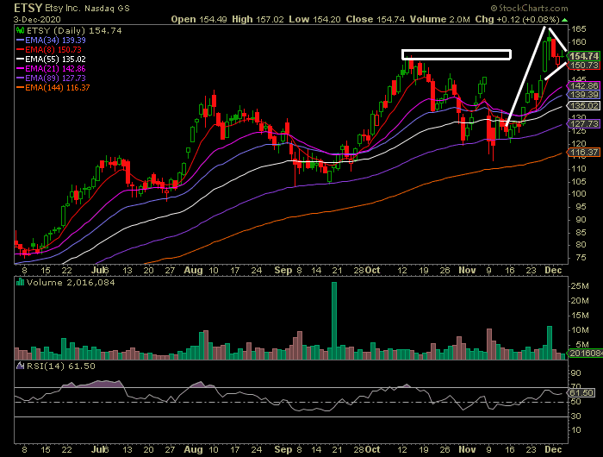This screenshot has height=457, width=603.
Task: Click the EMA(8) 150.73 legend entry
Action: point(49,50)
